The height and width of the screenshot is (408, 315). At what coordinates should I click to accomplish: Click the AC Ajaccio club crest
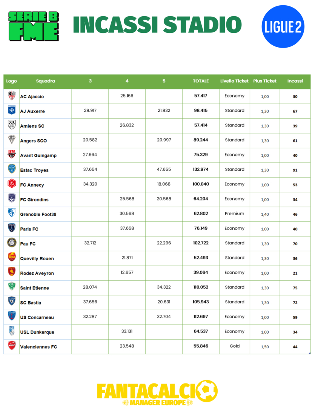click(12, 96)
